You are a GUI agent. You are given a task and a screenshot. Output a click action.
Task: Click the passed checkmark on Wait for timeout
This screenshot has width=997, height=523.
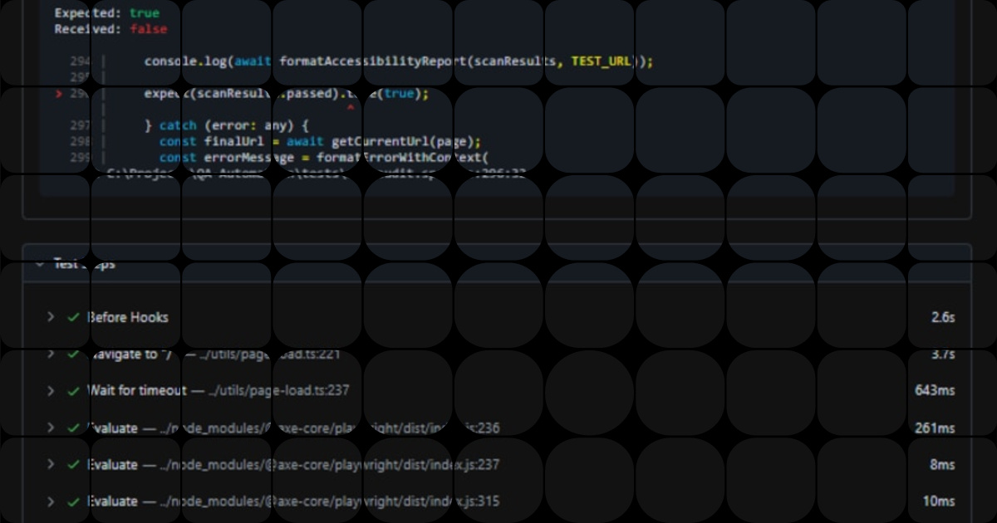73,390
